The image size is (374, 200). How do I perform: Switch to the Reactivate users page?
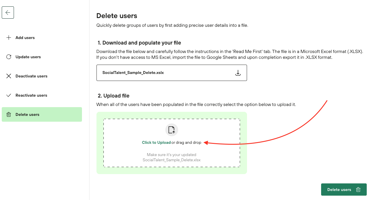pyautogui.click(x=31, y=95)
